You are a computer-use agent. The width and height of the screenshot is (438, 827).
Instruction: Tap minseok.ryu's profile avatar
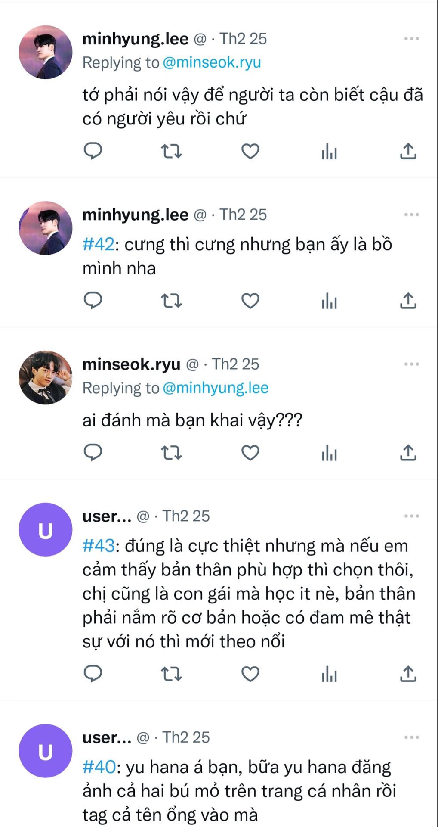(46, 377)
